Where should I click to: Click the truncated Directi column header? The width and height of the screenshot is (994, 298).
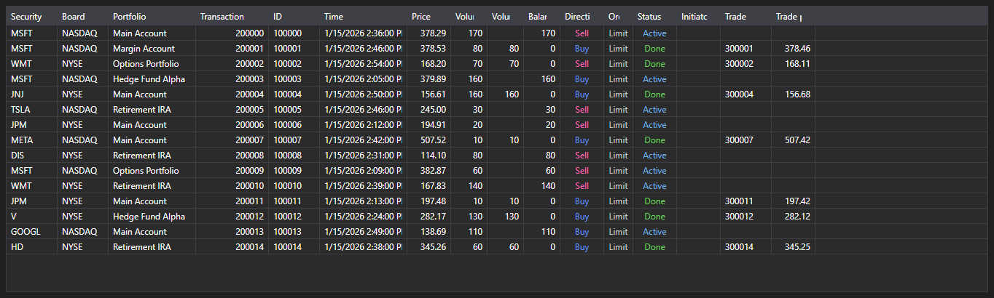[x=582, y=16]
